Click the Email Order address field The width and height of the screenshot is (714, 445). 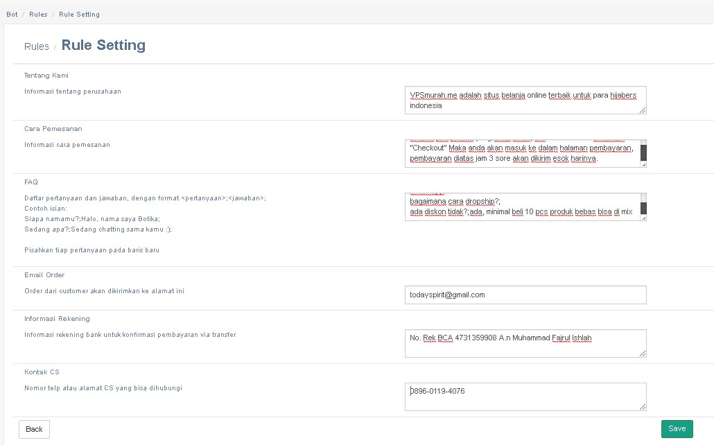[x=525, y=295]
